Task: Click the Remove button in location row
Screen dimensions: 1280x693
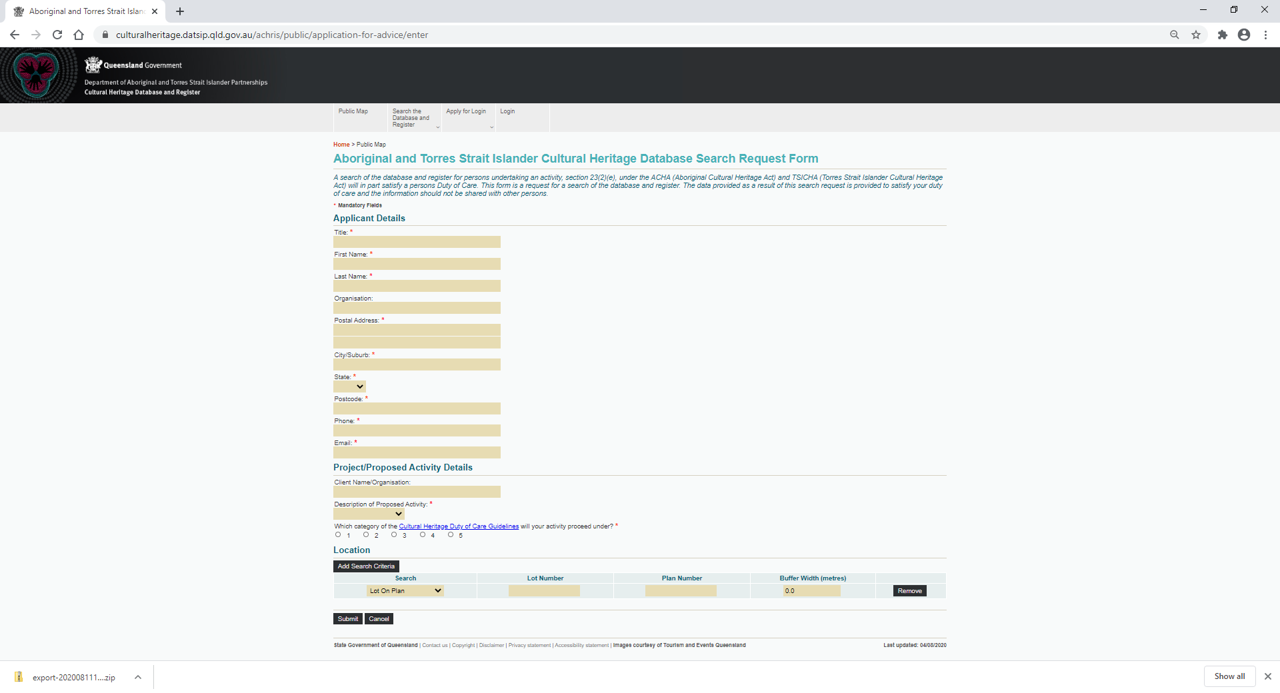Action: 909,591
